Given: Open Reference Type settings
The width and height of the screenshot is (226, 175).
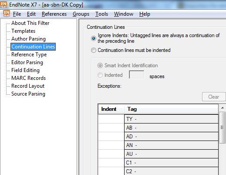Looking at the screenshot, I should click(x=29, y=55).
